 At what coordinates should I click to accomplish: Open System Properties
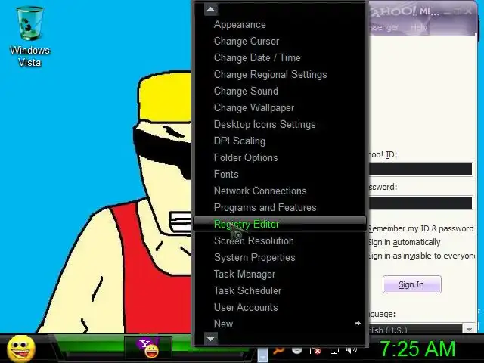(x=255, y=257)
